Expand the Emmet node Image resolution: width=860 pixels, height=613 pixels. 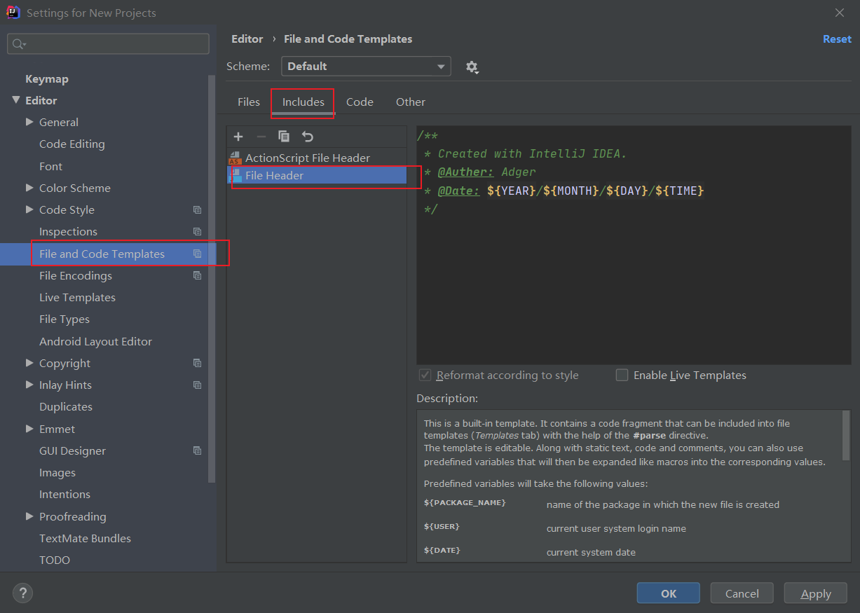29,429
